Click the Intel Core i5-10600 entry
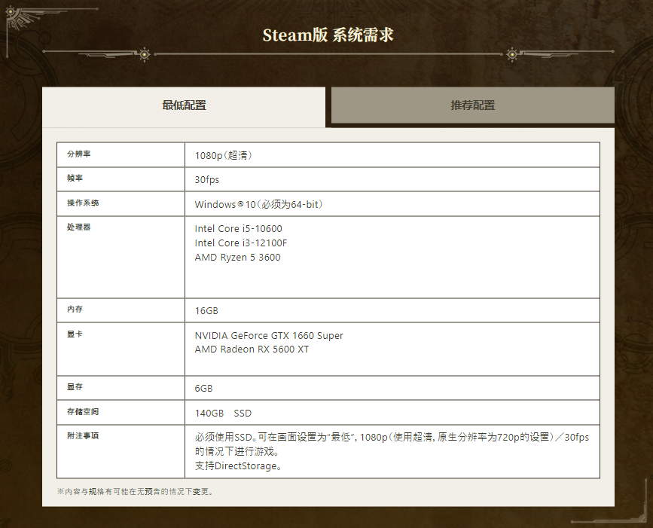 pos(238,228)
